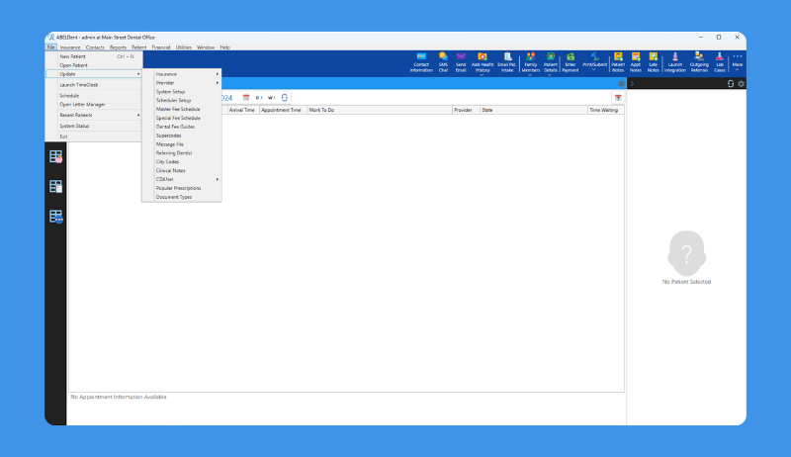Image resolution: width=791 pixels, height=457 pixels.
Task: Select System Status
Action: (93, 126)
